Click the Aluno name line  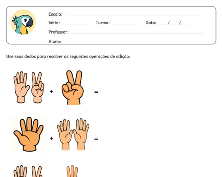click(133, 42)
